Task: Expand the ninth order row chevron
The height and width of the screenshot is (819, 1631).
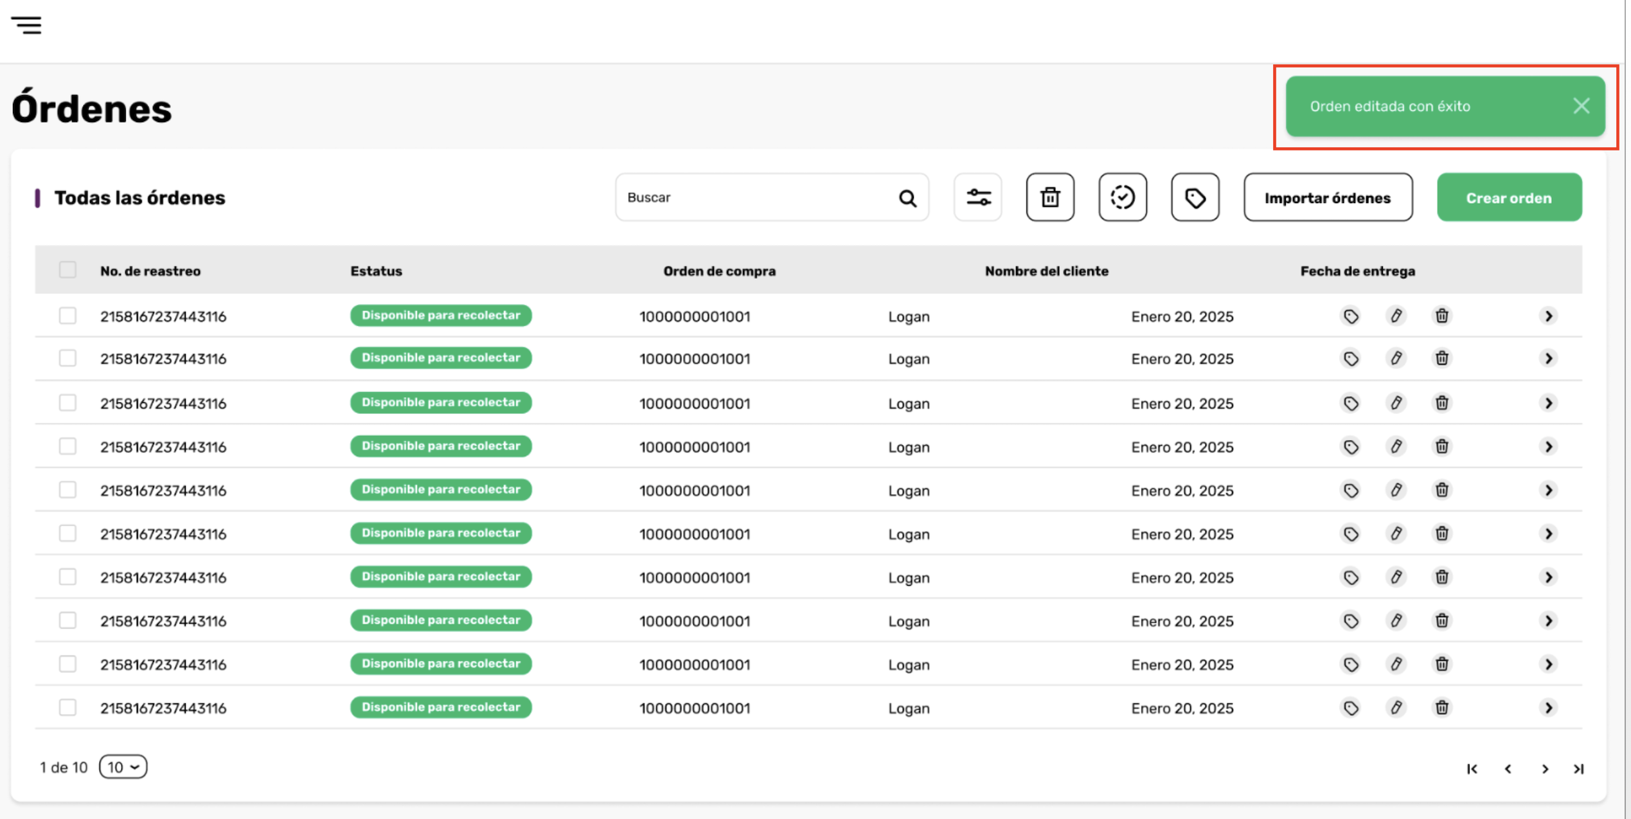Action: [1549, 664]
